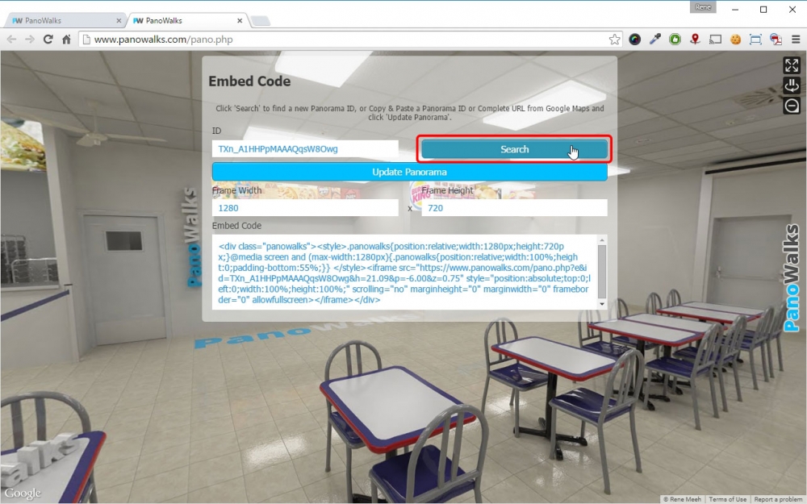Enter fullscreen with the expand arrows icon
This screenshot has height=504, width=807.
click(792, 66)
